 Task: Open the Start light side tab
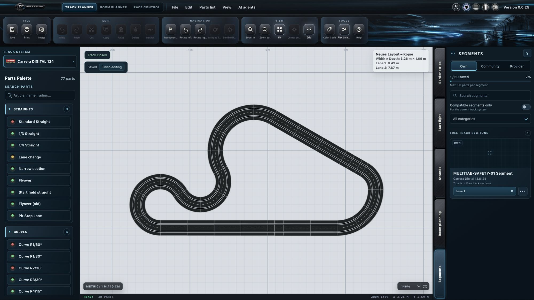coord(440,123)
